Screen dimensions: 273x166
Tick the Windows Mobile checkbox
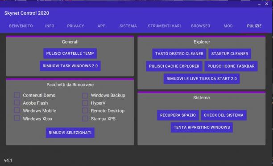pyautogui.click(x=17, y=110)
